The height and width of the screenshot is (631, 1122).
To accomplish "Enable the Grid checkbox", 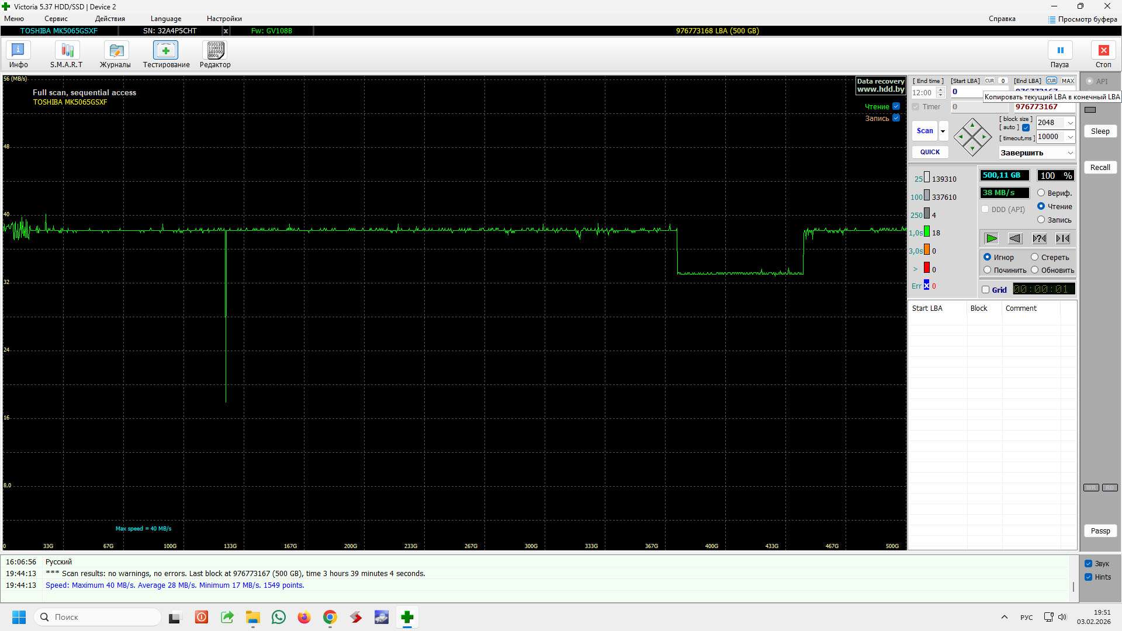I will (986, 290).
